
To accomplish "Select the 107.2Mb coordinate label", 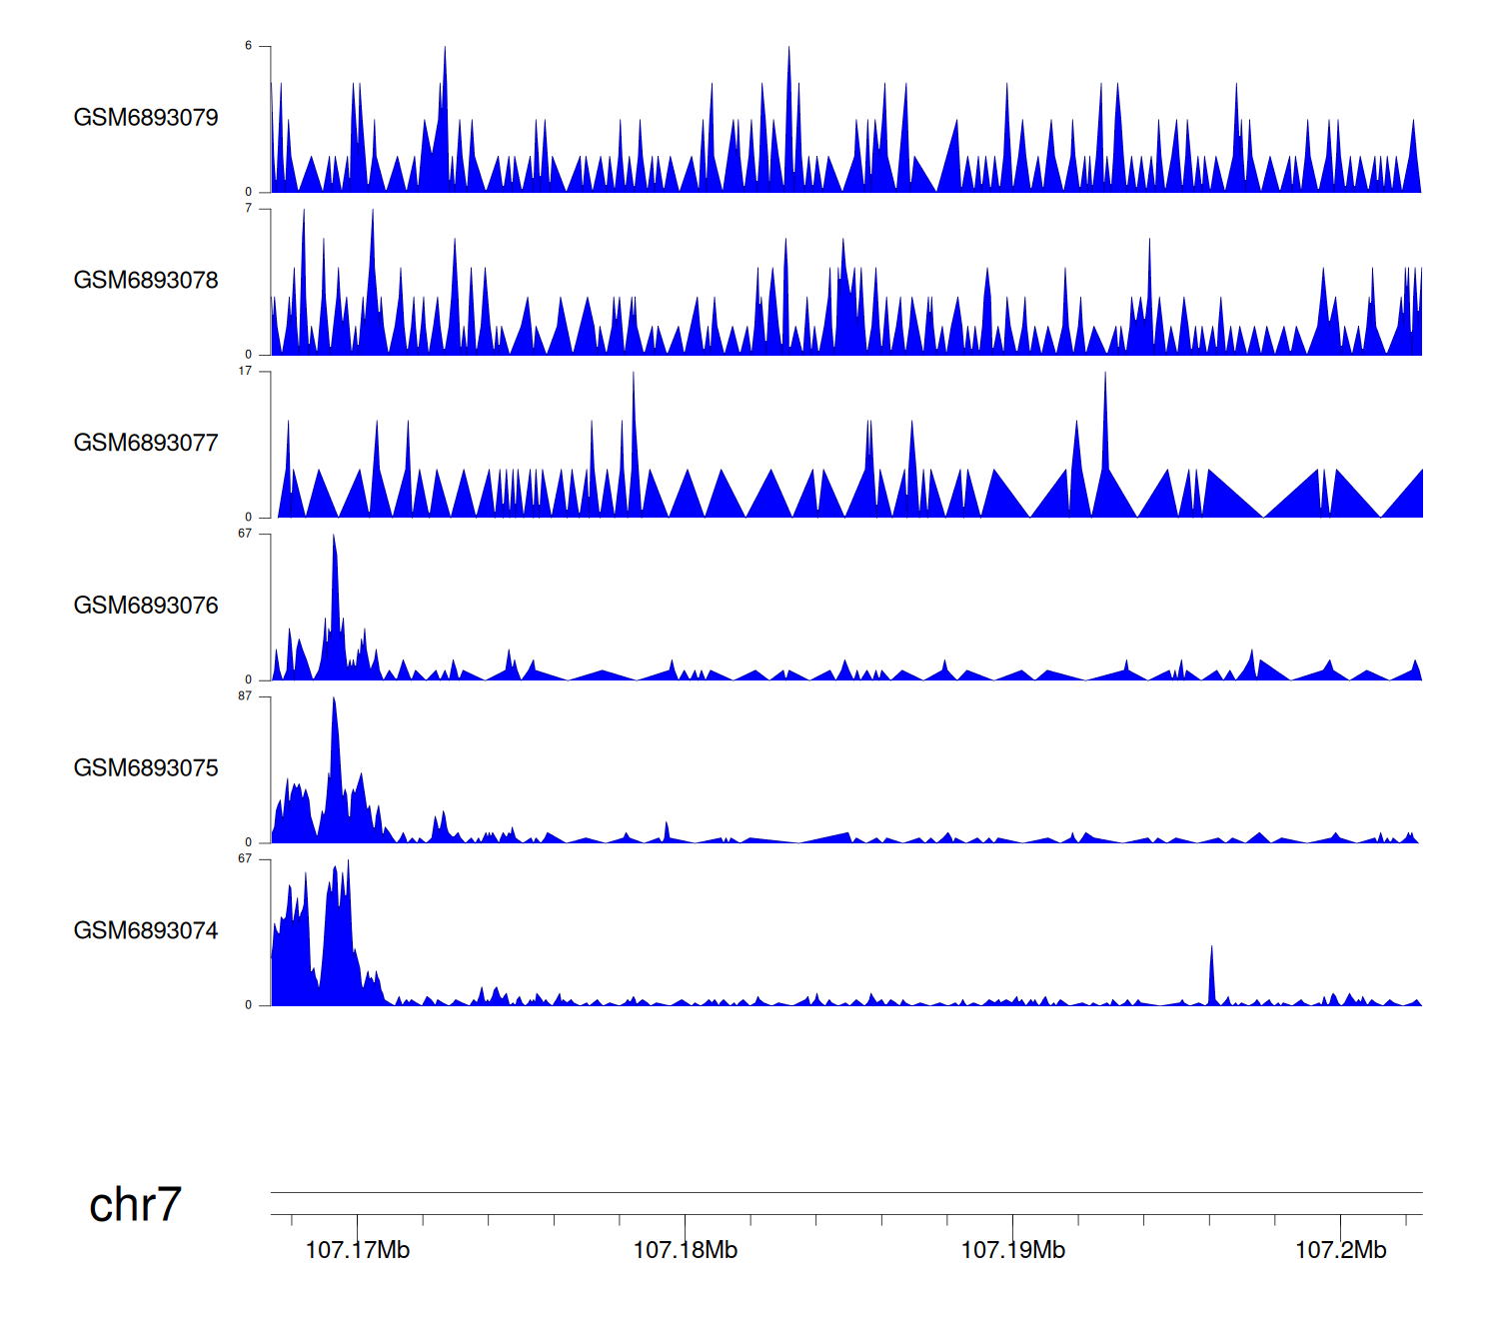I will pos(1340,1250).
